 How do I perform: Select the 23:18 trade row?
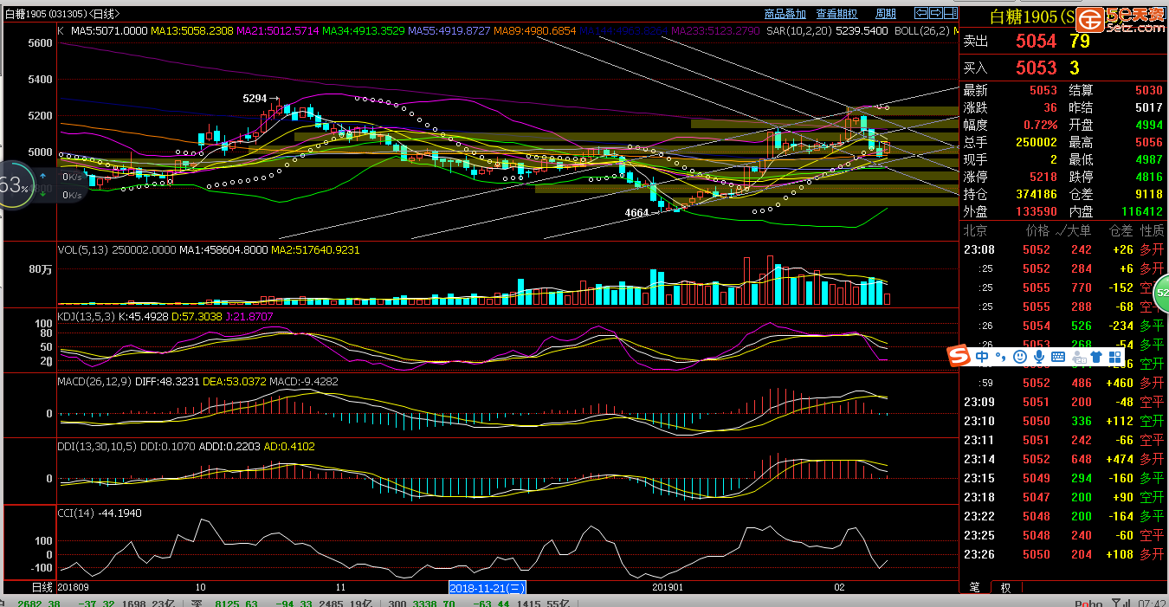[1064, 497]
